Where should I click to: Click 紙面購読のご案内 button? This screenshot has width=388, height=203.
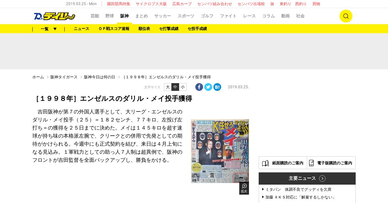(x=283, y=163)
